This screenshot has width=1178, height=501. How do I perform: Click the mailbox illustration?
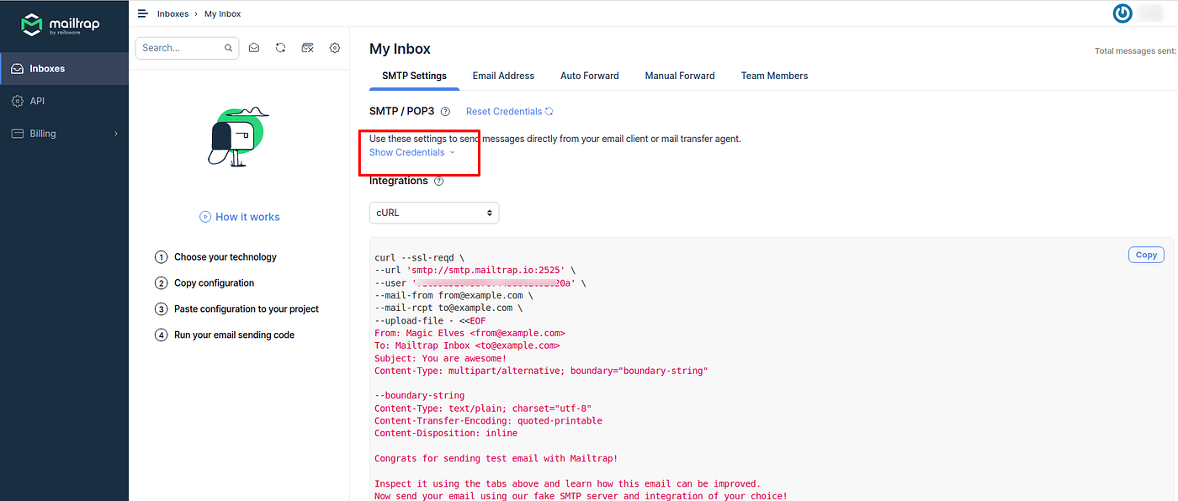click(239, 137)
